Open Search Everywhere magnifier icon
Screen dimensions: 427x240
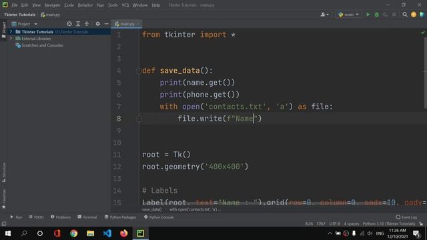point(405,15)
